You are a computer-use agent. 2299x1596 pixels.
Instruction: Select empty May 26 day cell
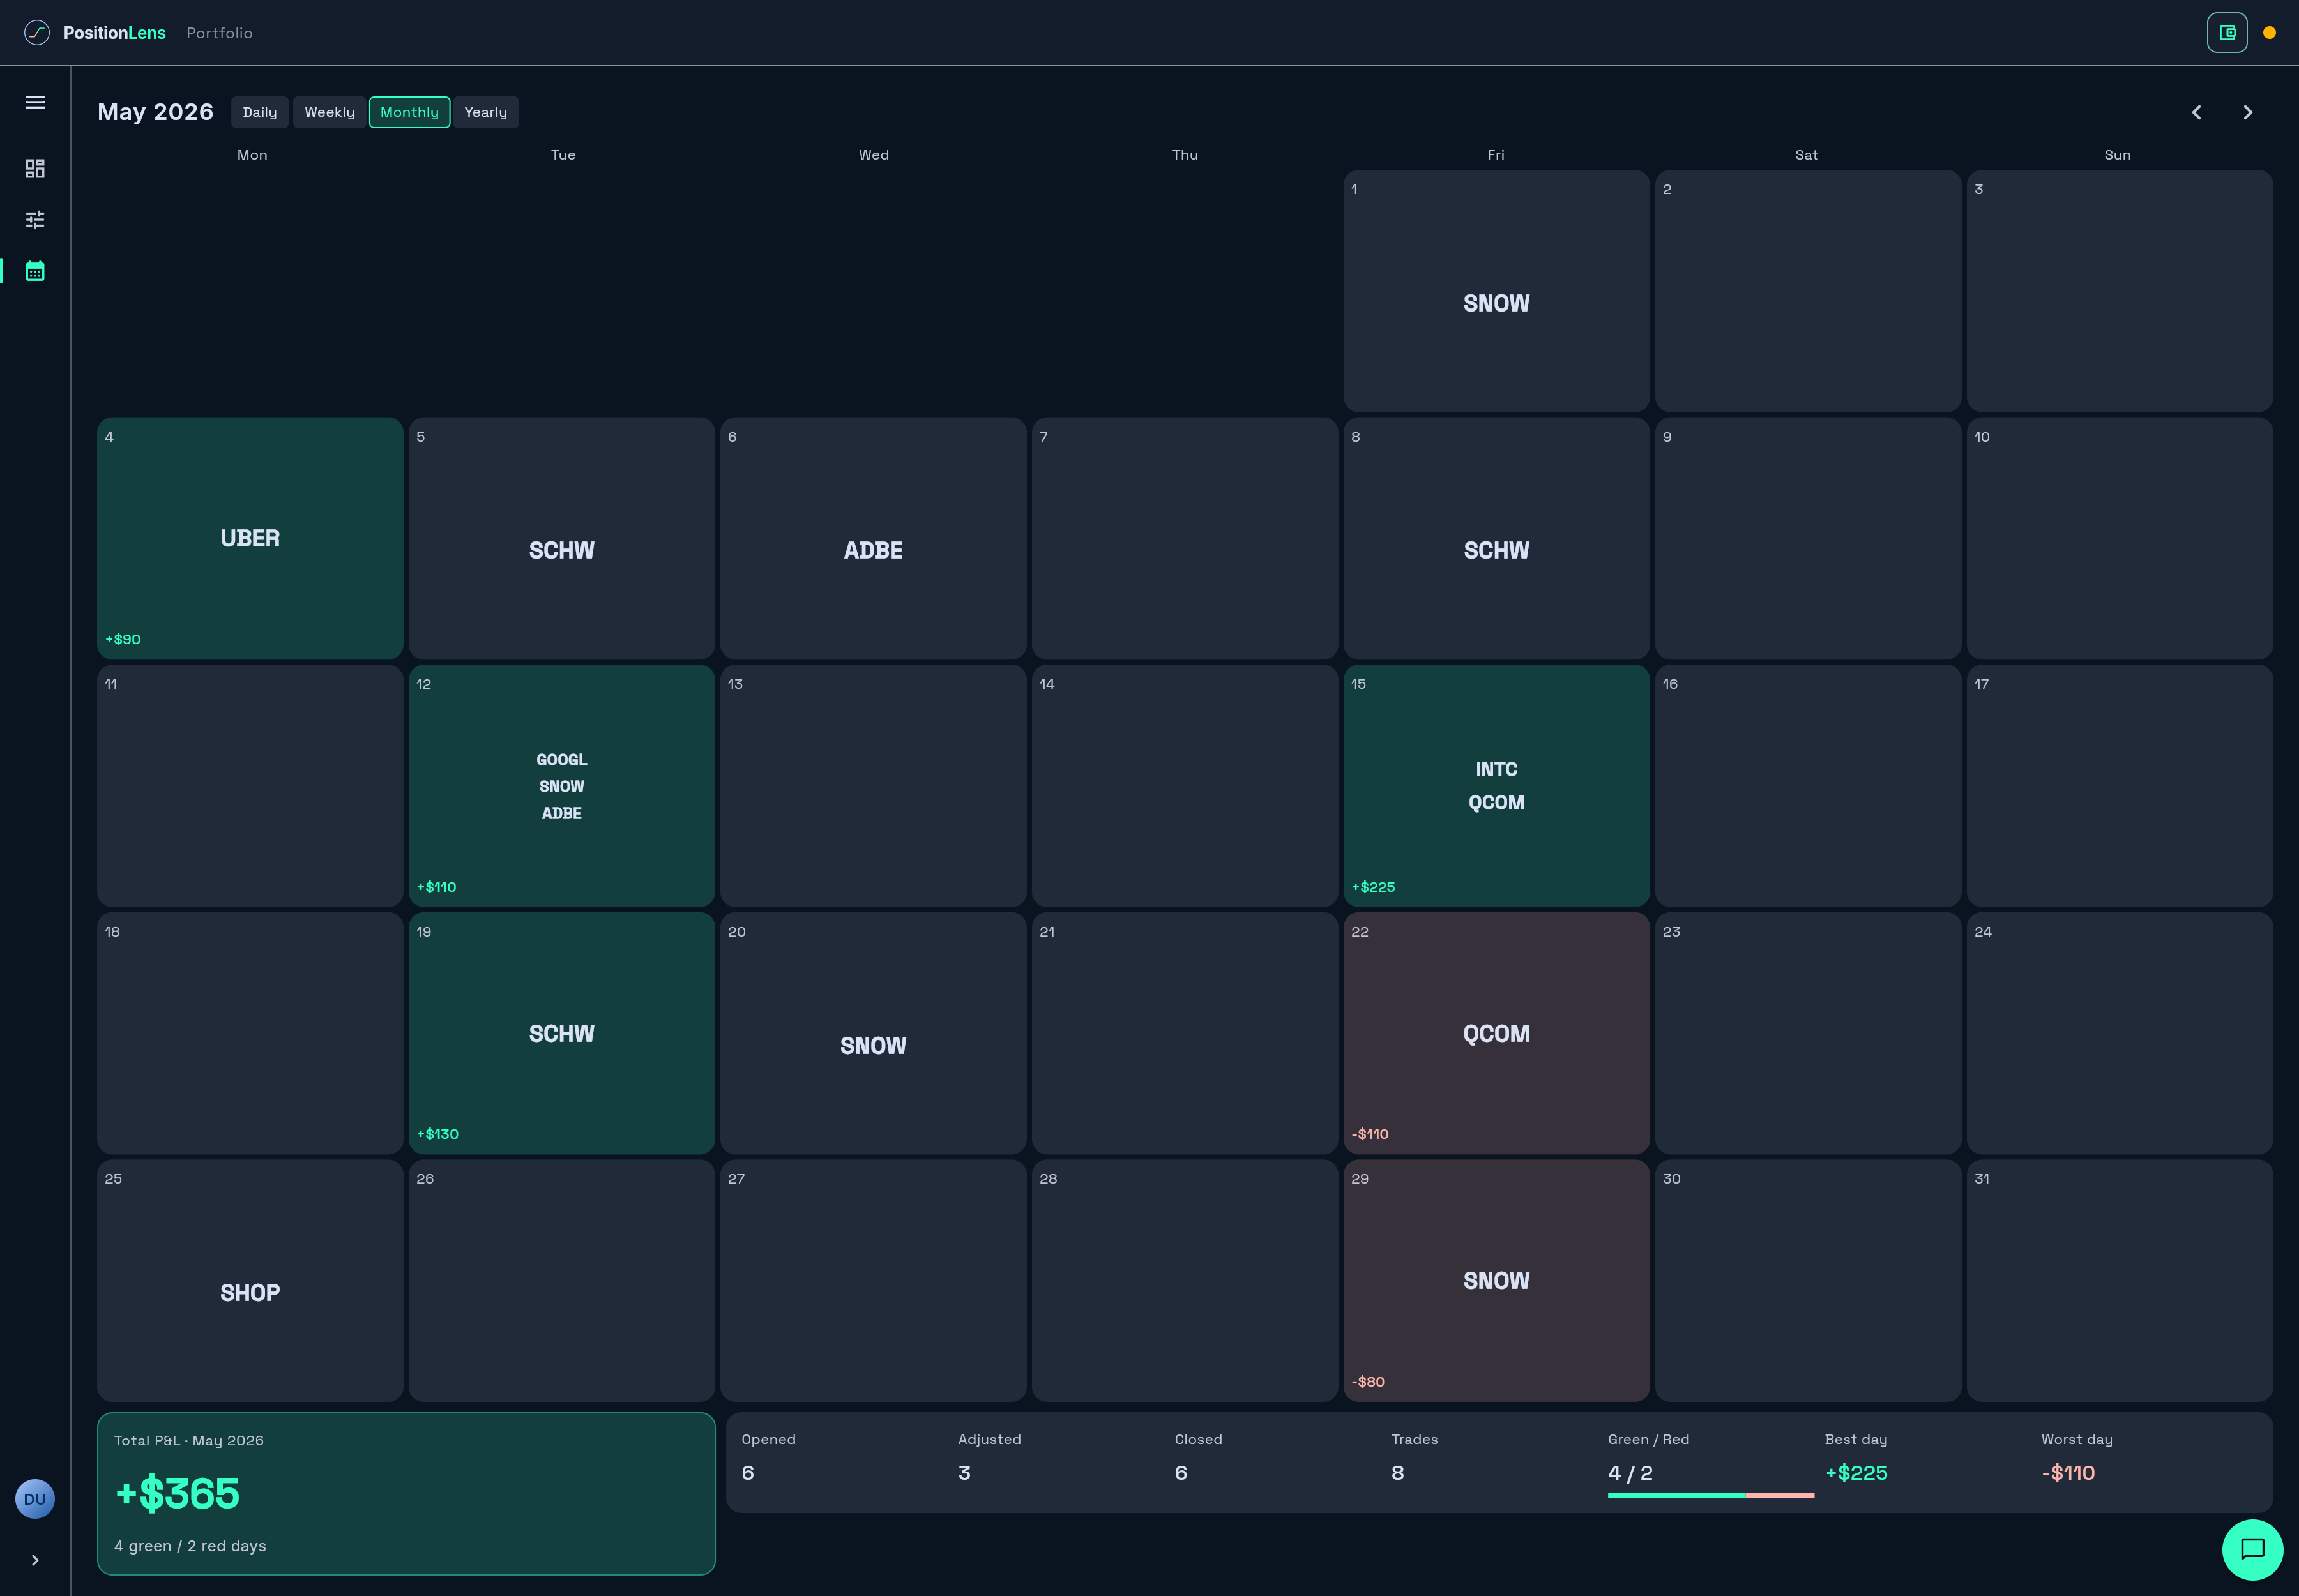click(x=561, y=1280)
